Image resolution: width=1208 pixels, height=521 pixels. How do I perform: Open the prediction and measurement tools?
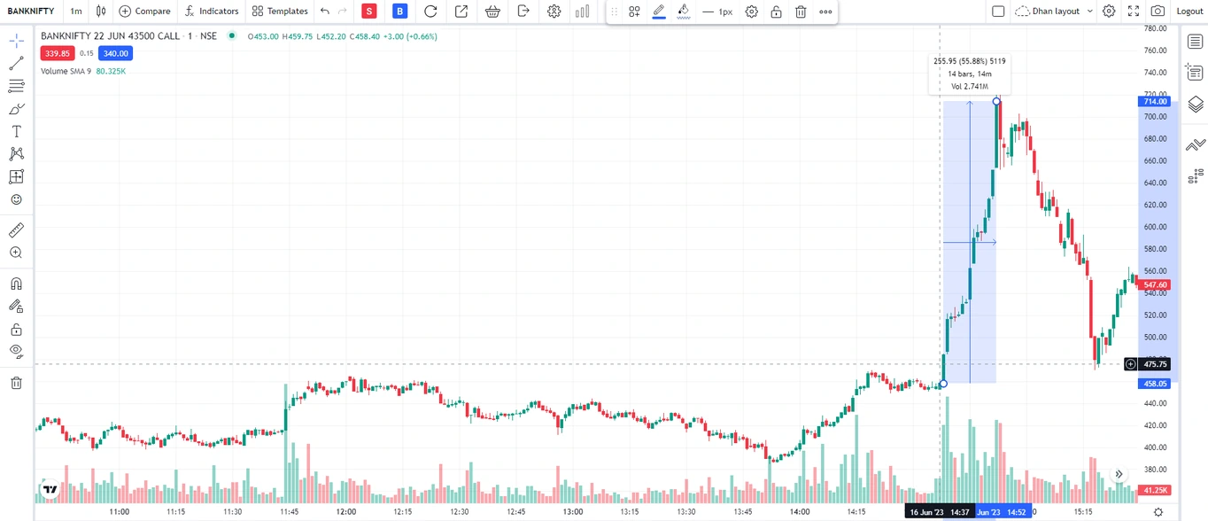point(16,177)
